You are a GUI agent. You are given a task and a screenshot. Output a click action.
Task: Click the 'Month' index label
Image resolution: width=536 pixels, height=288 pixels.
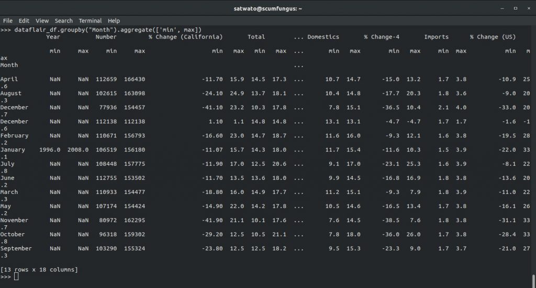click(9, 65)
